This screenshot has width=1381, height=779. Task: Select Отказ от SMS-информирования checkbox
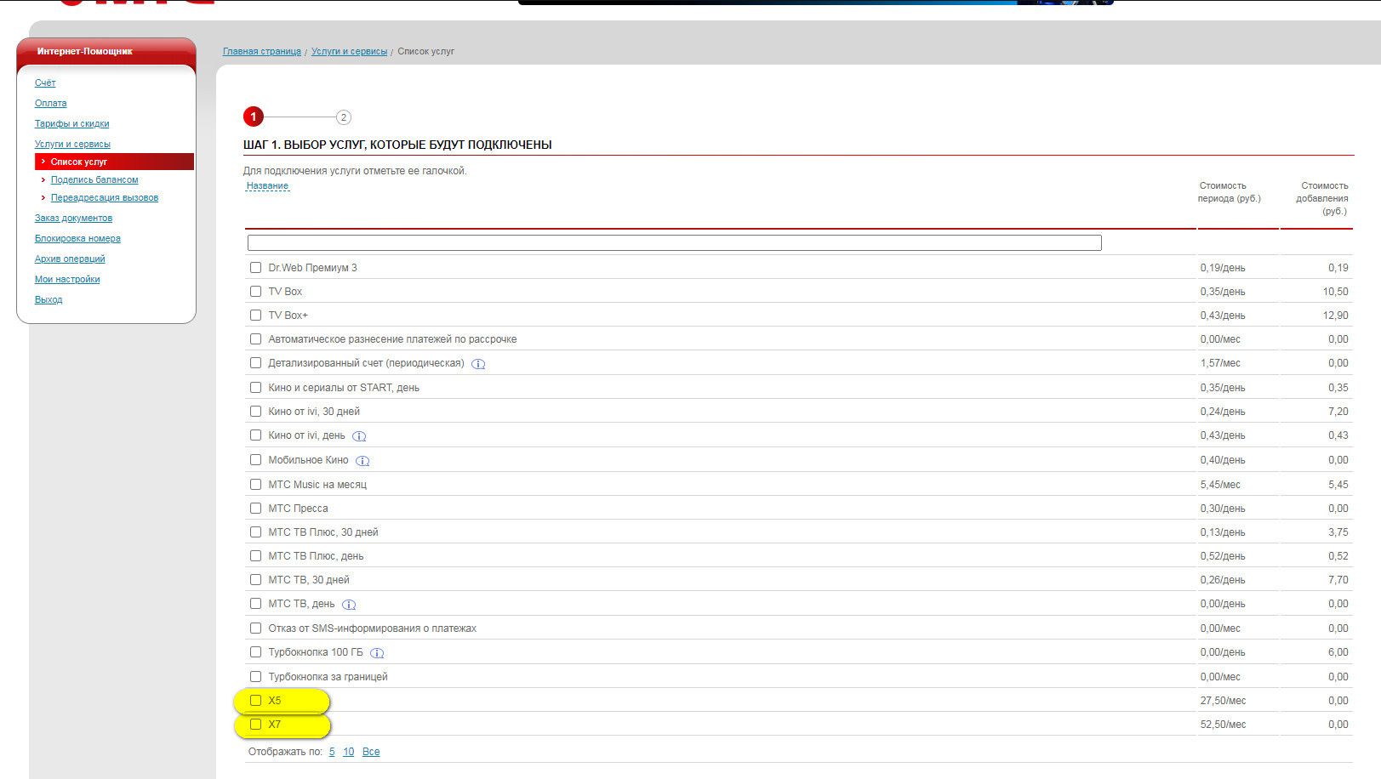pos(255,628)
